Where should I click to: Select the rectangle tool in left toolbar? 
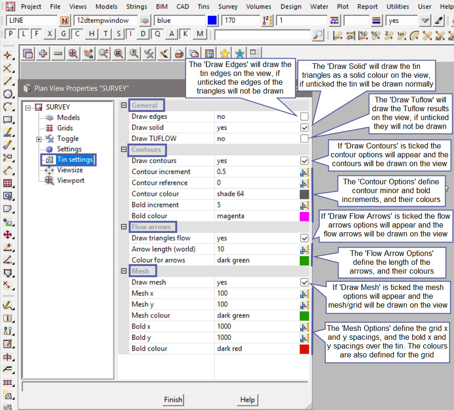coord(7,120)
